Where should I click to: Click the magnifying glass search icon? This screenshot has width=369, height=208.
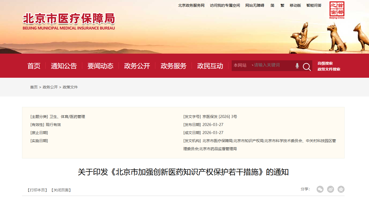click(307, 66)
